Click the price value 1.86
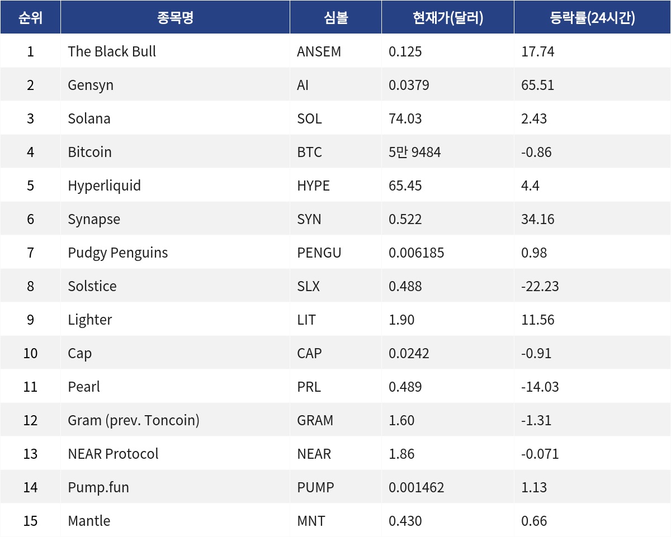The width and height of the screenshot is (671, 537). coord(401,454)
